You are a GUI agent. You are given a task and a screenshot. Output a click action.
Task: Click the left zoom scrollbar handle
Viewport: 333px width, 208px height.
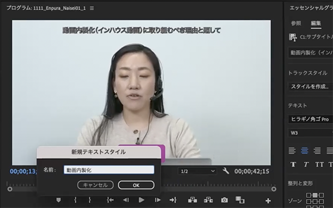pos(10,189)
